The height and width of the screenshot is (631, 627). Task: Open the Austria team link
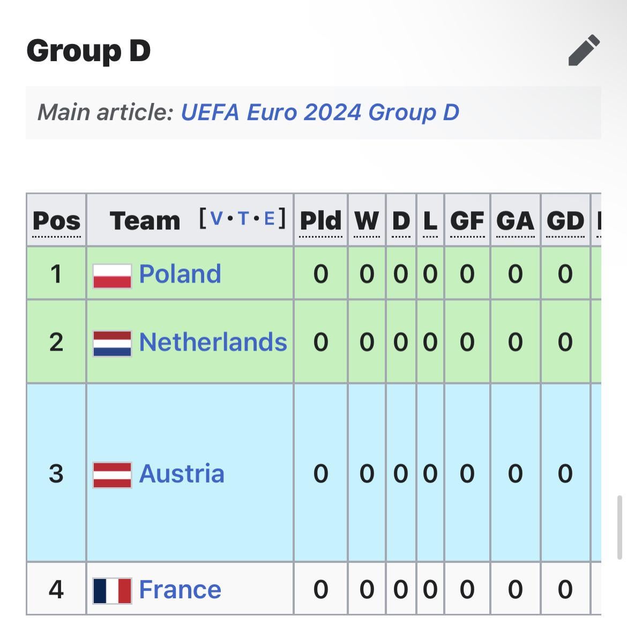[x=182, y=474]
